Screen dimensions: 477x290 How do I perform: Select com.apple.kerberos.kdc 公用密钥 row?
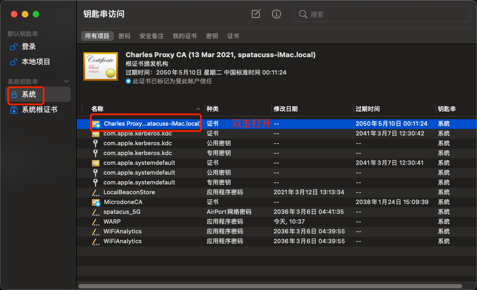pyautogui.click(x=276, y=143)
